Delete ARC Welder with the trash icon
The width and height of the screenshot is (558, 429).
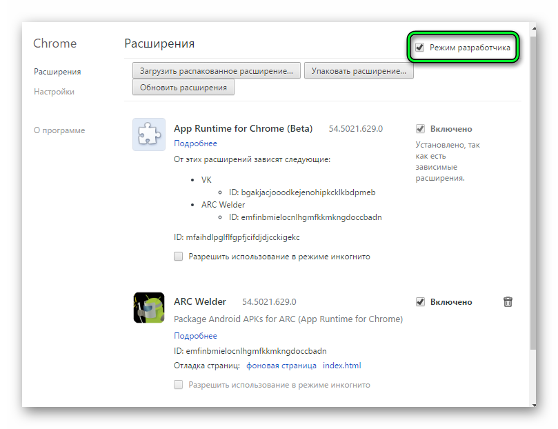[508, 301]
